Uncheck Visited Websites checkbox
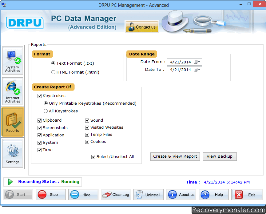Viewport: 266px width, 214px height. pos(87,127)
